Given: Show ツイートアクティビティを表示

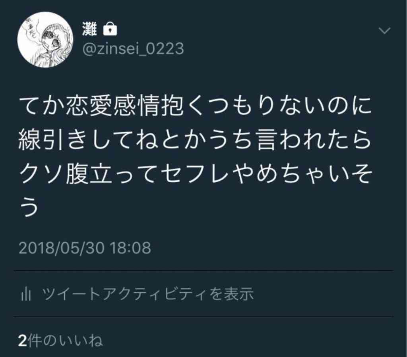Looking at the screenshot, I should pos(148,294).
